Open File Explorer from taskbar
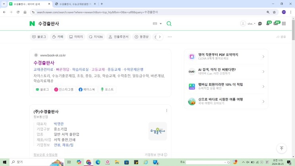Viewport: 295px width, 166px height. (x=117, y=162)
